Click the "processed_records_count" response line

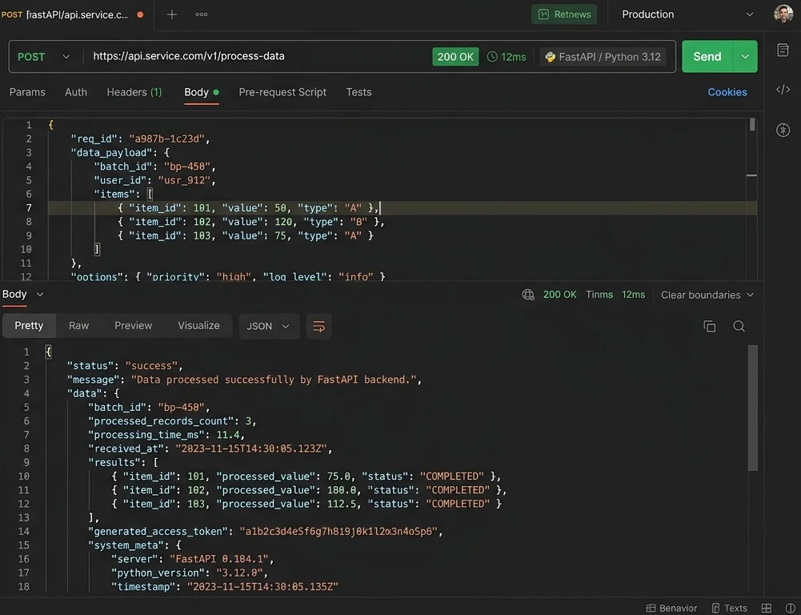[172, 420]
